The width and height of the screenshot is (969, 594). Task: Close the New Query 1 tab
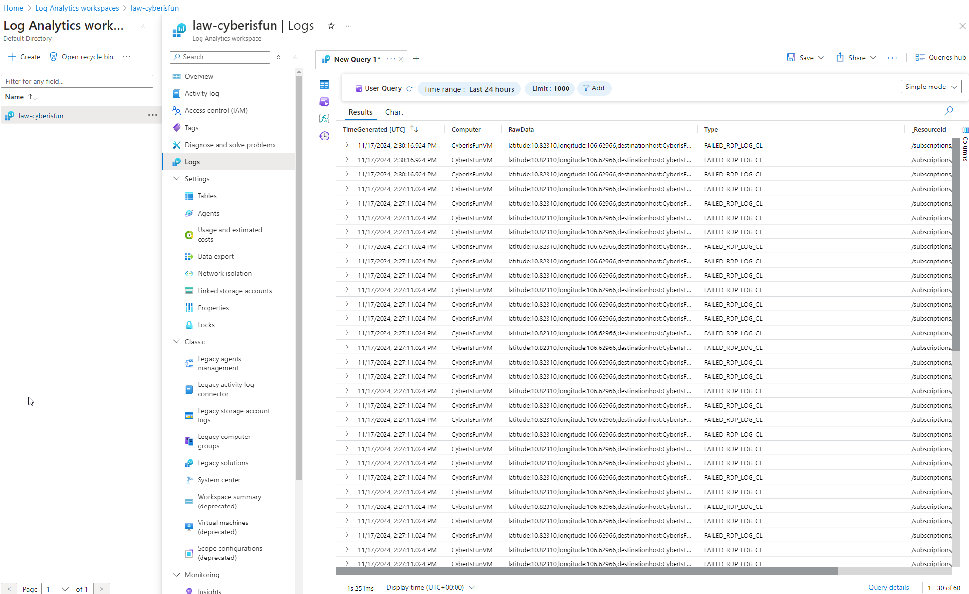click(401, 59)
